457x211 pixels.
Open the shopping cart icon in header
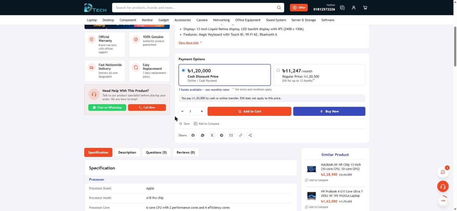pos(365,8)
